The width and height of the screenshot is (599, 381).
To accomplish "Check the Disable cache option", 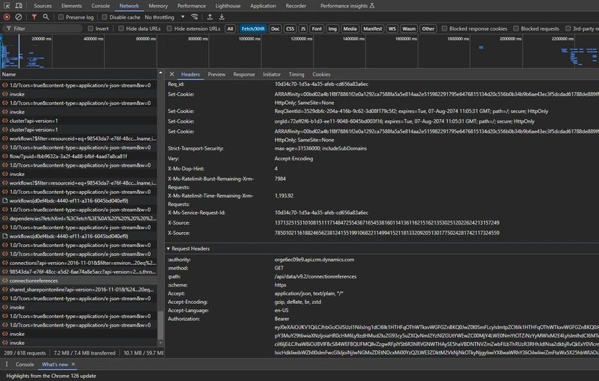I will pos(103,16).
